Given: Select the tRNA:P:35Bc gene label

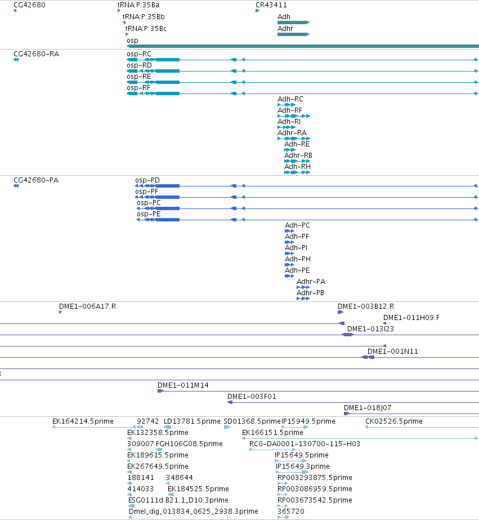Looking at the screenshot, I should [x=146, y=29].
